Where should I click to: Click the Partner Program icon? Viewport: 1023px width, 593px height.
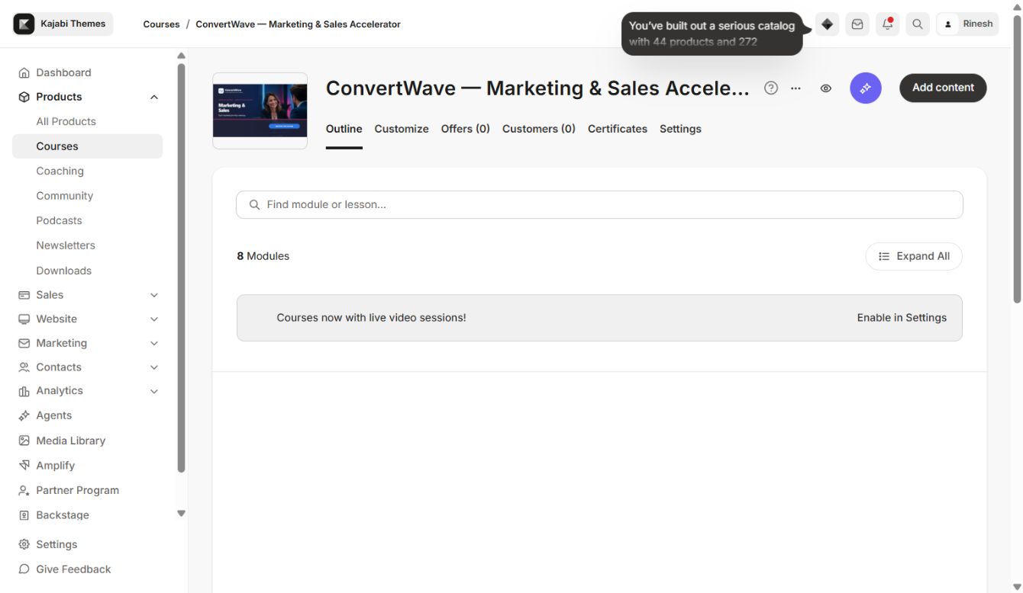[x=24, y=490]
